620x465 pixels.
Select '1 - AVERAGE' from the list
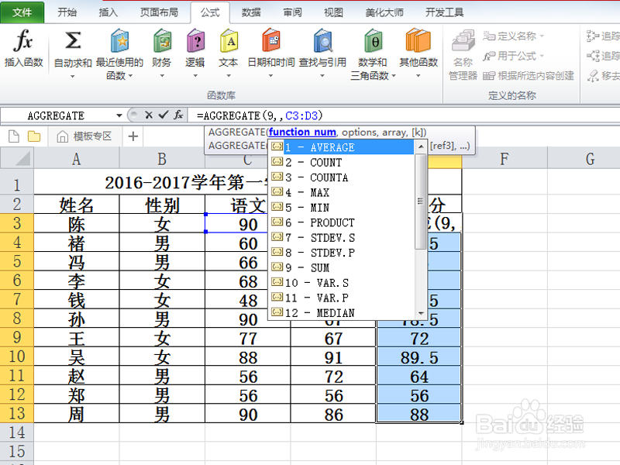coord(342,147)
